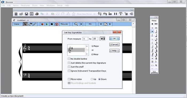
Task: Click the From measure input field
Action: click(x=85, y=39)
